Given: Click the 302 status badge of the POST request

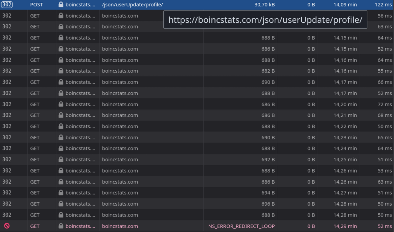Looking at the screenshot, I should (7, 4).
